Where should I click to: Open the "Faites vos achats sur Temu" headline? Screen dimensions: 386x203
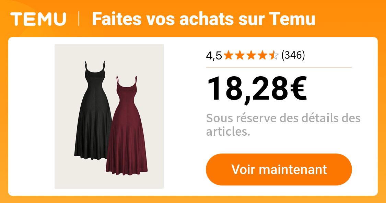pos(203,19)
